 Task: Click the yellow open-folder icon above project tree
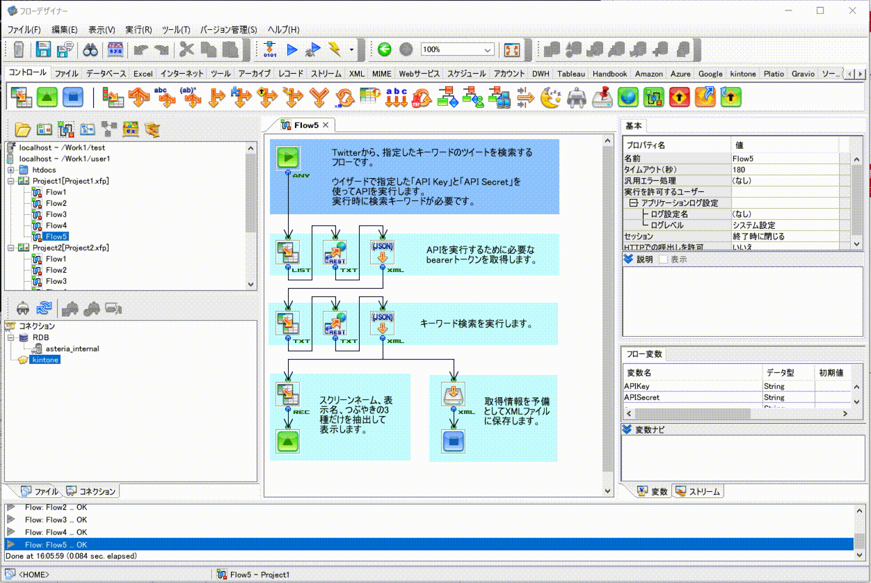[23, 129]
